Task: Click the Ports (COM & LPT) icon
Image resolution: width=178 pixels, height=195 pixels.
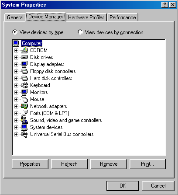Action: coord(24,113)
